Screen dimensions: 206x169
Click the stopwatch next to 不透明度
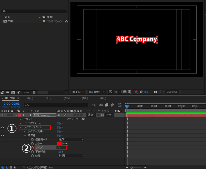pos(32,152)
